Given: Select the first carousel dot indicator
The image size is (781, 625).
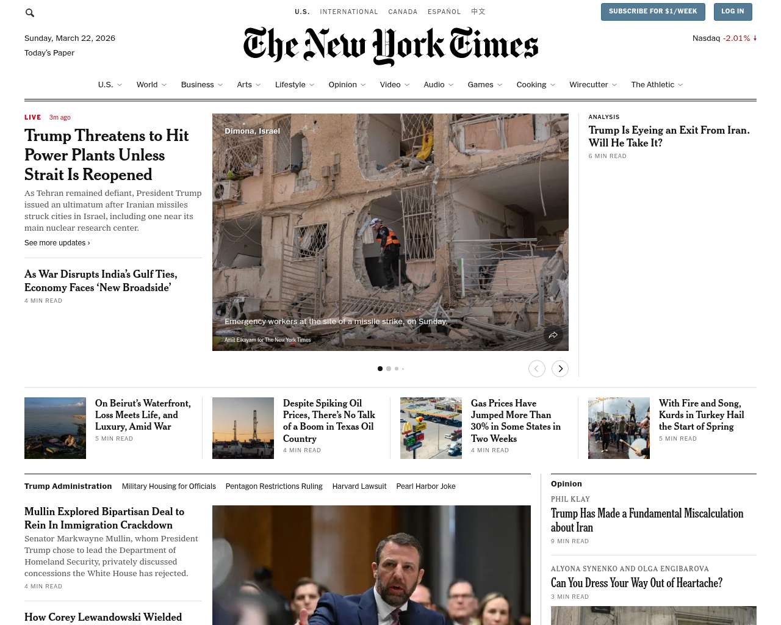Looking at the screenshot, I should coord(380,369).
